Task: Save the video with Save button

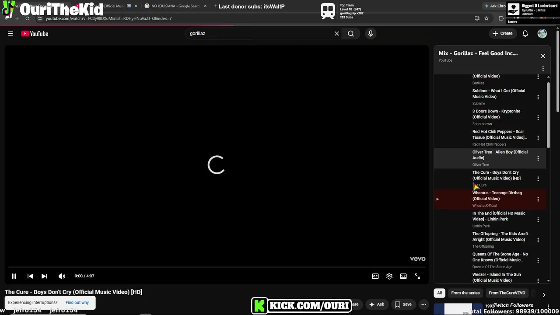Action: coord(403,304)
